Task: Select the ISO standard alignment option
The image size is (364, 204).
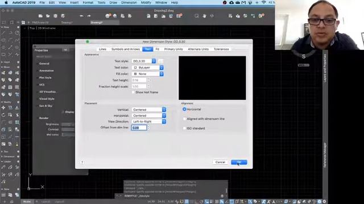Action: coord(184,129)
